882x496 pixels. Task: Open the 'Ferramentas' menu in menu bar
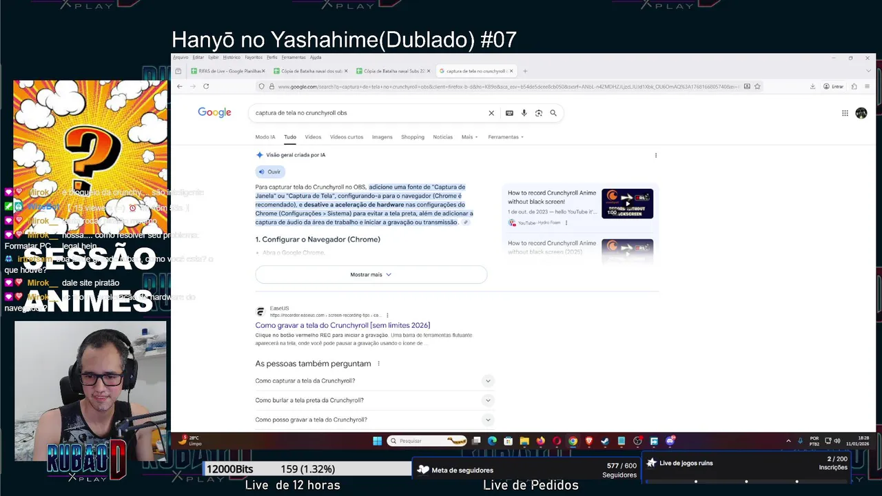pyautogui.click(x=294, y=57)
